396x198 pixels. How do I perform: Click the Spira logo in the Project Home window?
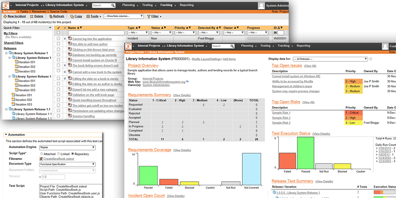pyautogui.click(x=129, y=46)
